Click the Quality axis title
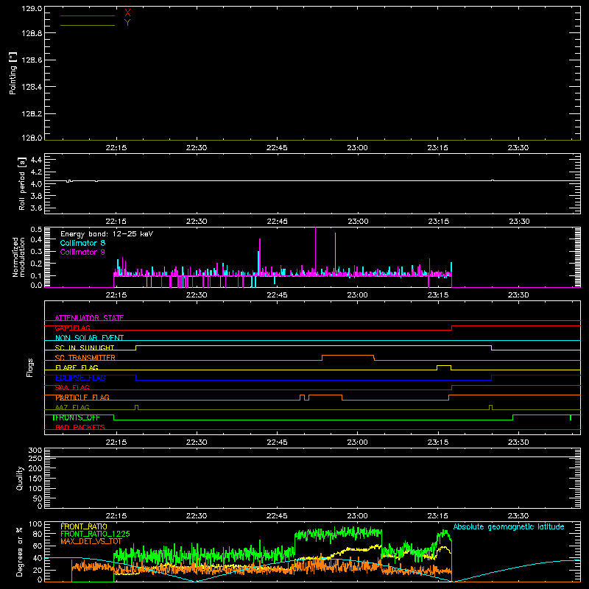Viewport: 589px width, 589px height. coord(20,478)
